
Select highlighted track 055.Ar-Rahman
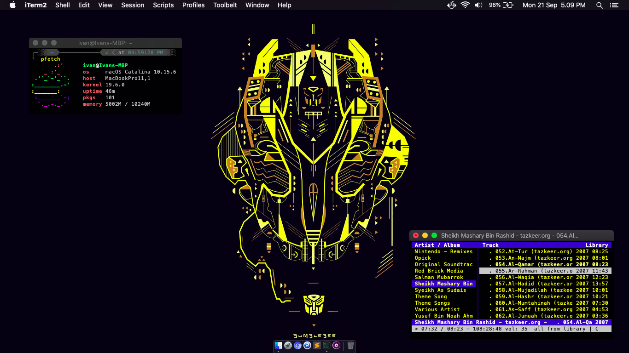(x=545, y=271)
